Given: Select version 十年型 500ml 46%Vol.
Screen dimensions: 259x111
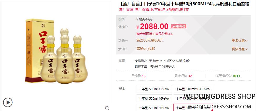Looking at the screenshot, I should 154,99.
